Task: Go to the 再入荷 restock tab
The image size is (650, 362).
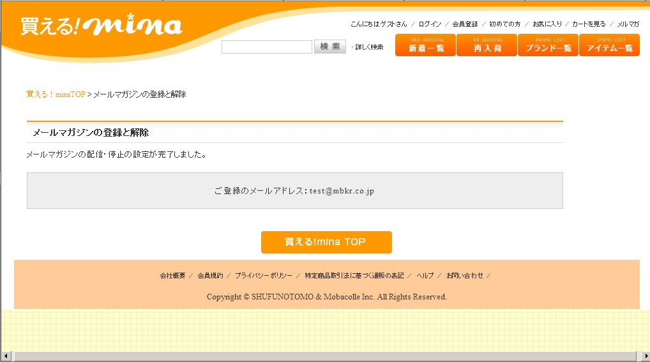Action: point(487,45)
